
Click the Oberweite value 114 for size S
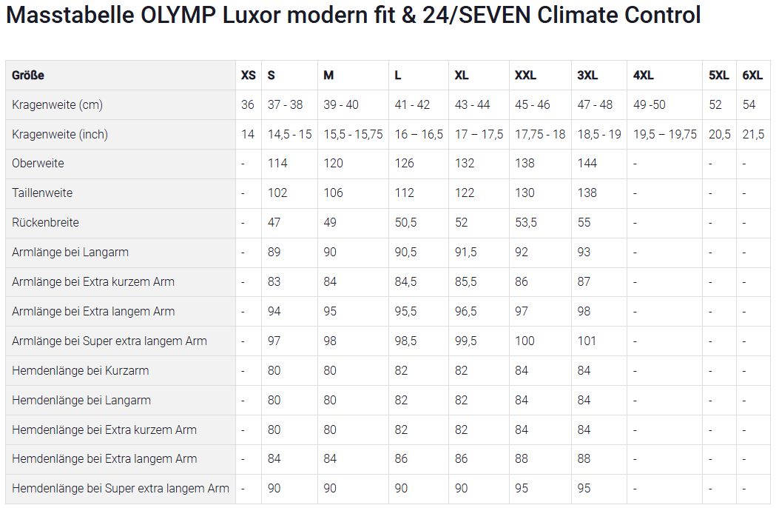[277, 164]
